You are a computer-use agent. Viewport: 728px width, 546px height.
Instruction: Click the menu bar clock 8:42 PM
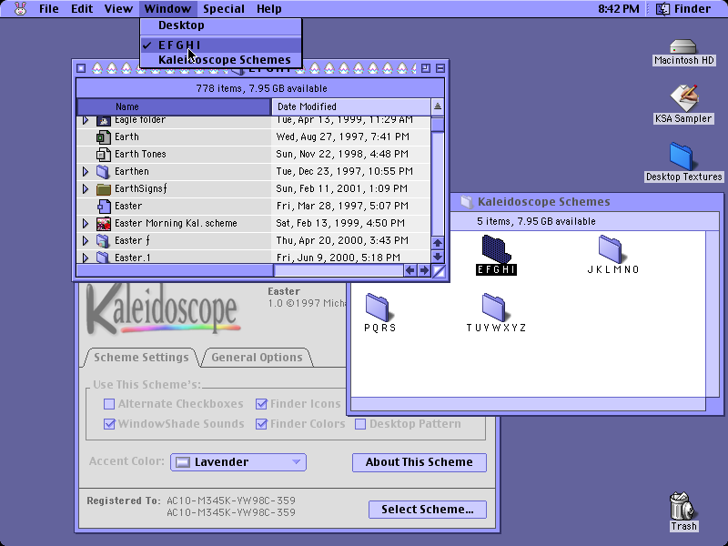click(x=618, y=9)
